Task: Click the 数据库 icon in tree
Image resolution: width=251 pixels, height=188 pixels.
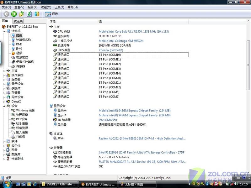Action: tap(8, 154)
